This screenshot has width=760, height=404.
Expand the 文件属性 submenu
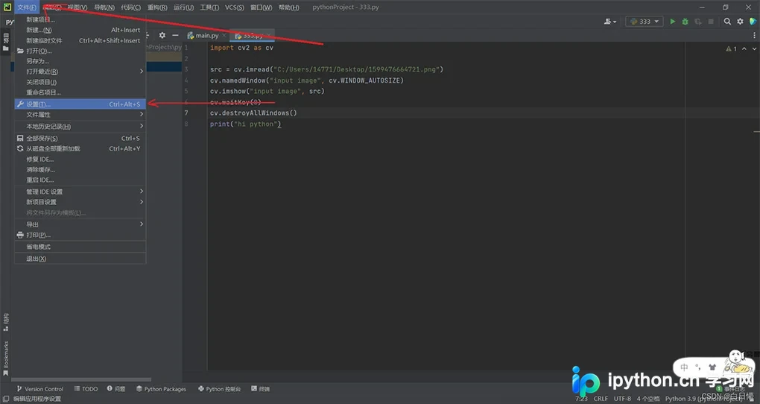pos(142,115)
